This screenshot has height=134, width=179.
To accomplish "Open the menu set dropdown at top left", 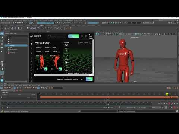I will coord(6,23).
